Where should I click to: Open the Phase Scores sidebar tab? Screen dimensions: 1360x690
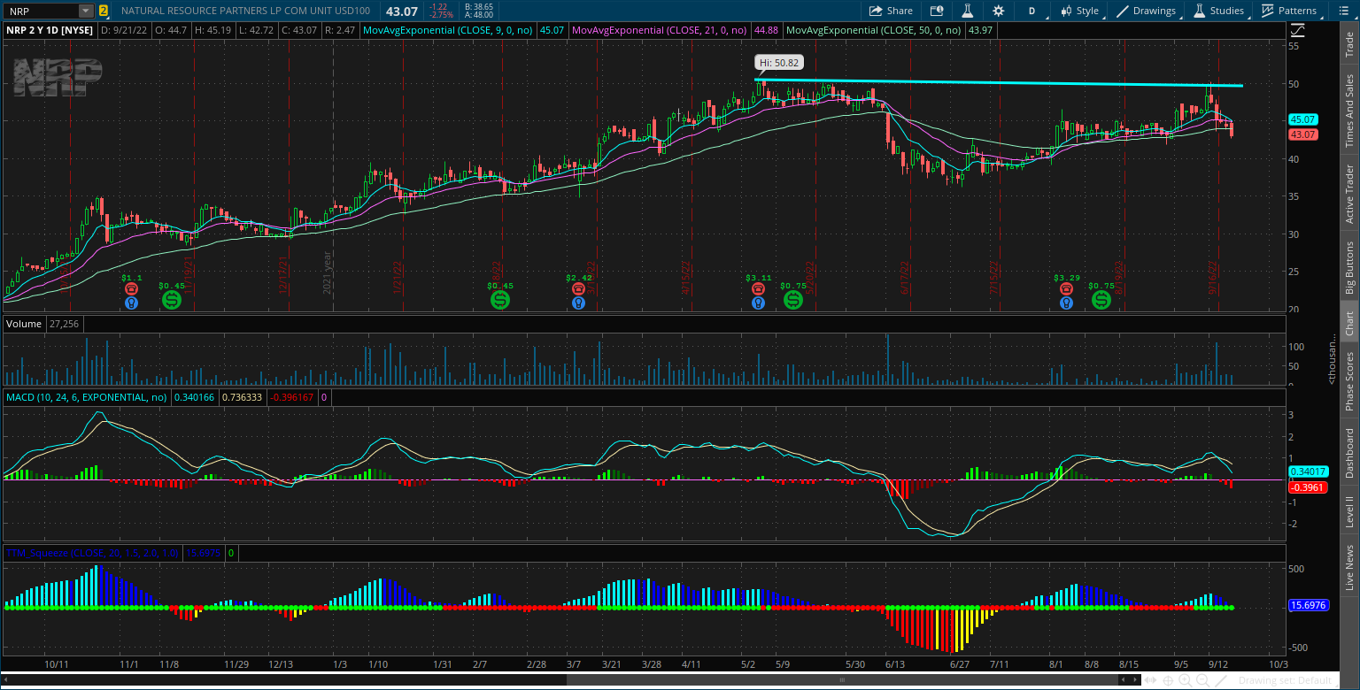tap(1349, 380)
